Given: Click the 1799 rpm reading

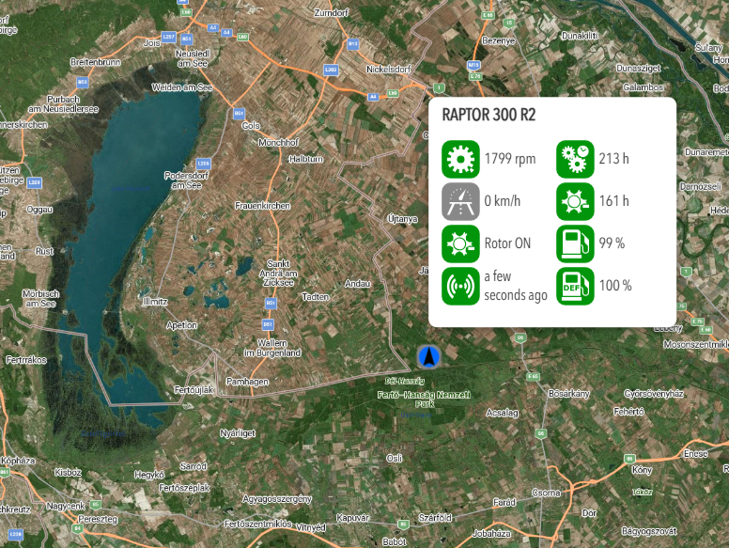Looking at the screenshot, I should tap(509, 159).
